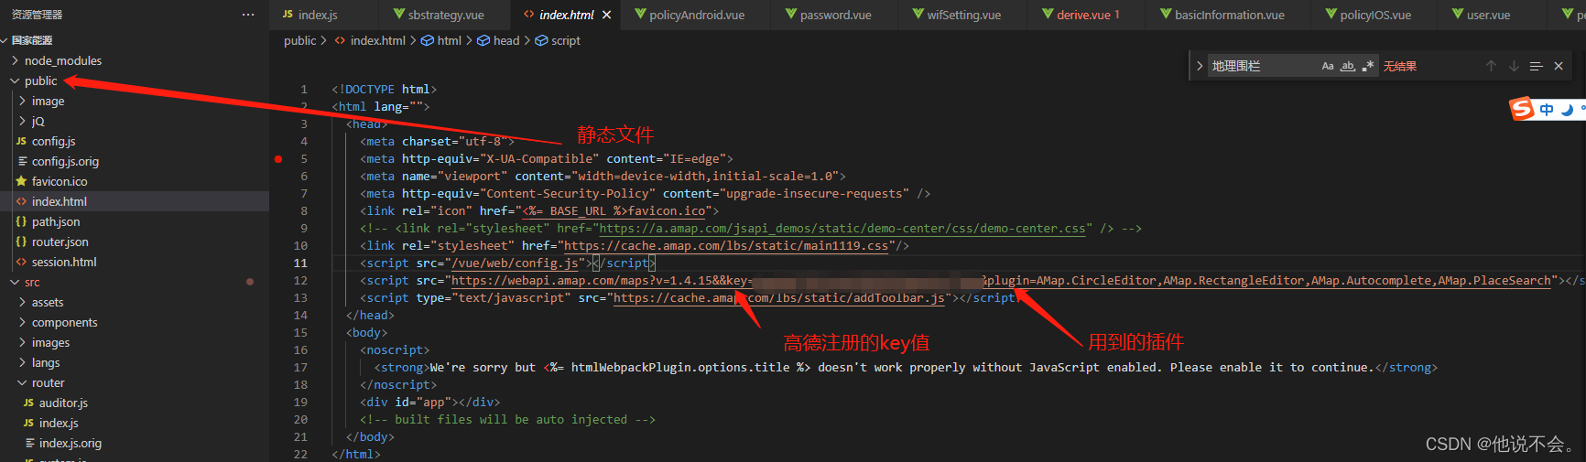This screenshot has height=462, width=1586.
Task: Click the 无结果 no-results label
Action: tap(1399, 66)
